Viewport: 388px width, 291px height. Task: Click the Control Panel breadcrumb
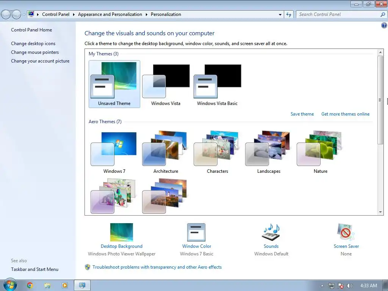point(56,14)
